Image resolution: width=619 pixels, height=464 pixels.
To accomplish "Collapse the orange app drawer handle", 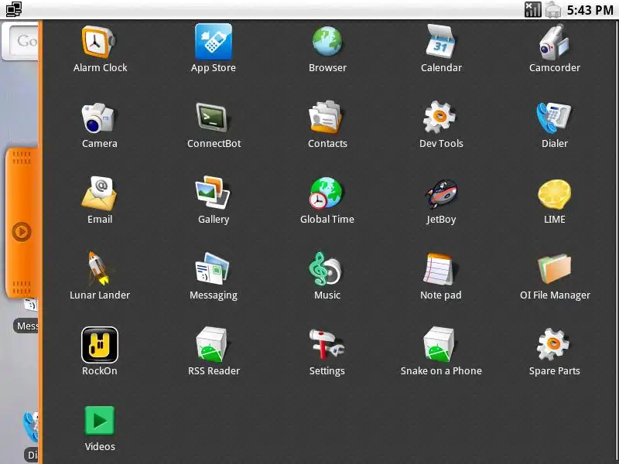I will [22, 223].
